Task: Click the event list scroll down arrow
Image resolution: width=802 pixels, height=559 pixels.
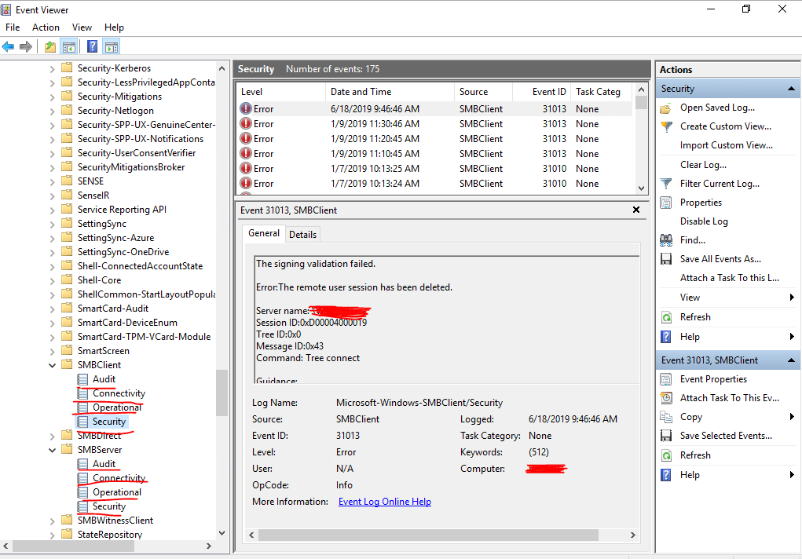Action: pos(642,188)
